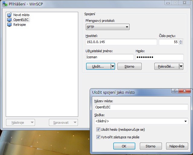Decrease port number with down arrow

point(181,43)
